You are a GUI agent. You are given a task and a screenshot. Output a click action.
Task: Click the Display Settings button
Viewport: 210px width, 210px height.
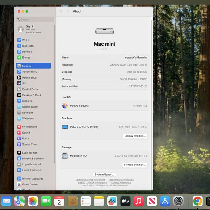(x=135, y=136)
